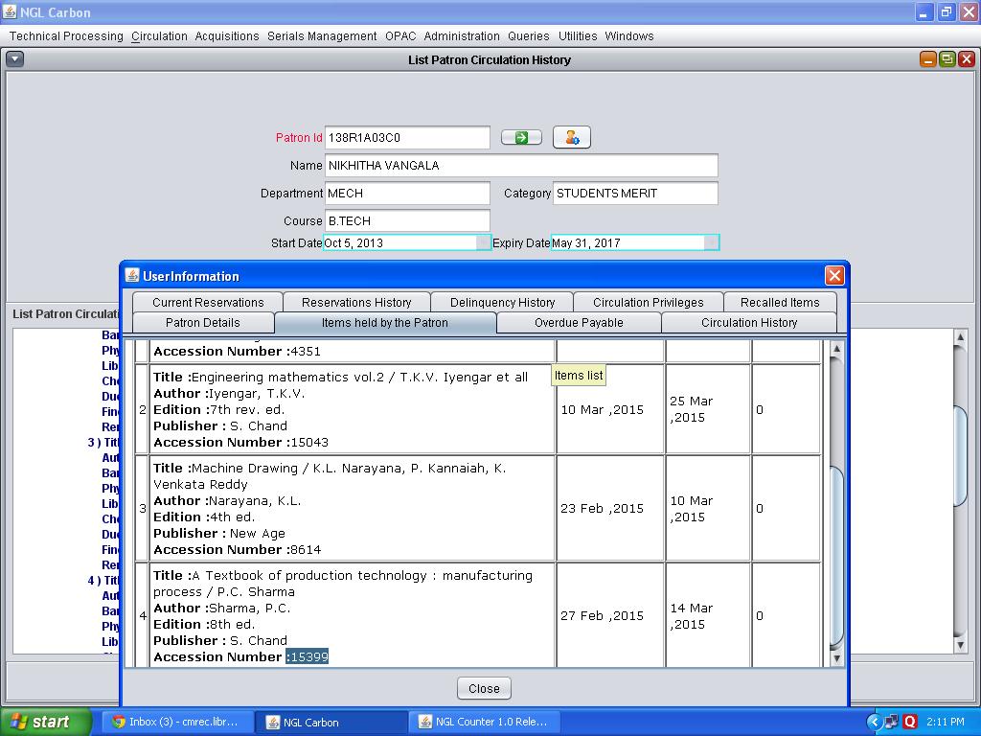Image resolution: width=981 pixels, height=736 pixels.
Task: Open Chrome Inbox window from taskbar
Action: coord(180,722)
